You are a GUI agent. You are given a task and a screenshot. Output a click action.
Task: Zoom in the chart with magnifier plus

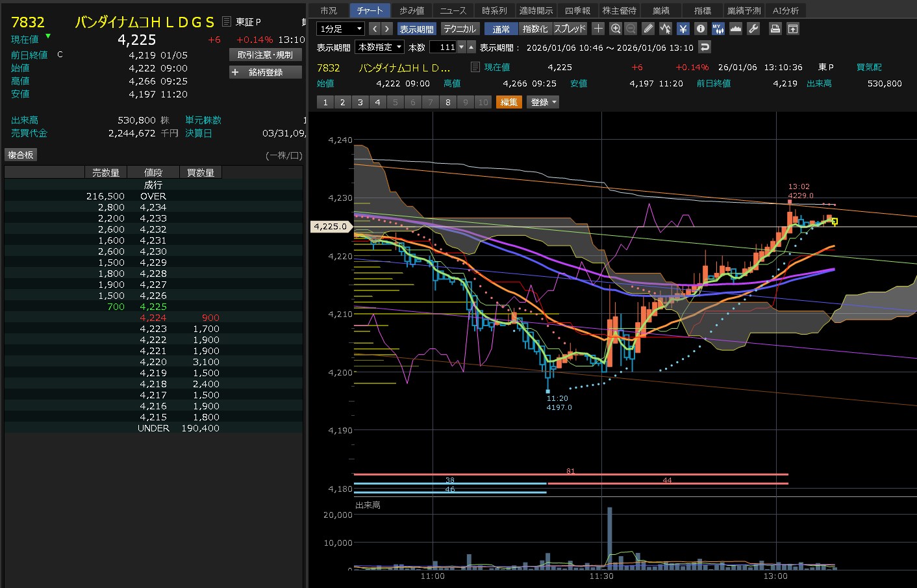[616, 29]
